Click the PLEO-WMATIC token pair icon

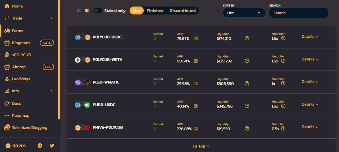83,82
